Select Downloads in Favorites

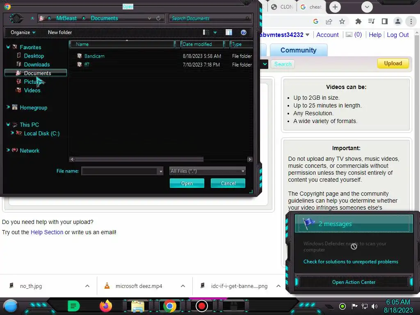tap(37, 64)
